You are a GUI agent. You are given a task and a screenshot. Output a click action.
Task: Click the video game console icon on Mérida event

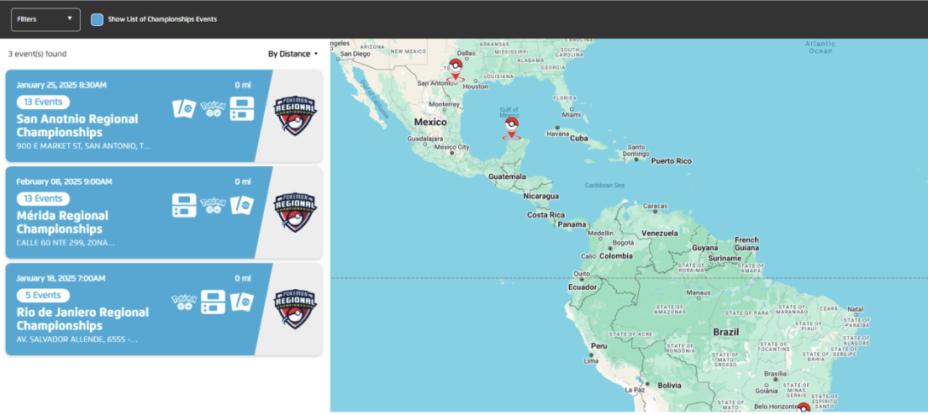coord(184,205)
